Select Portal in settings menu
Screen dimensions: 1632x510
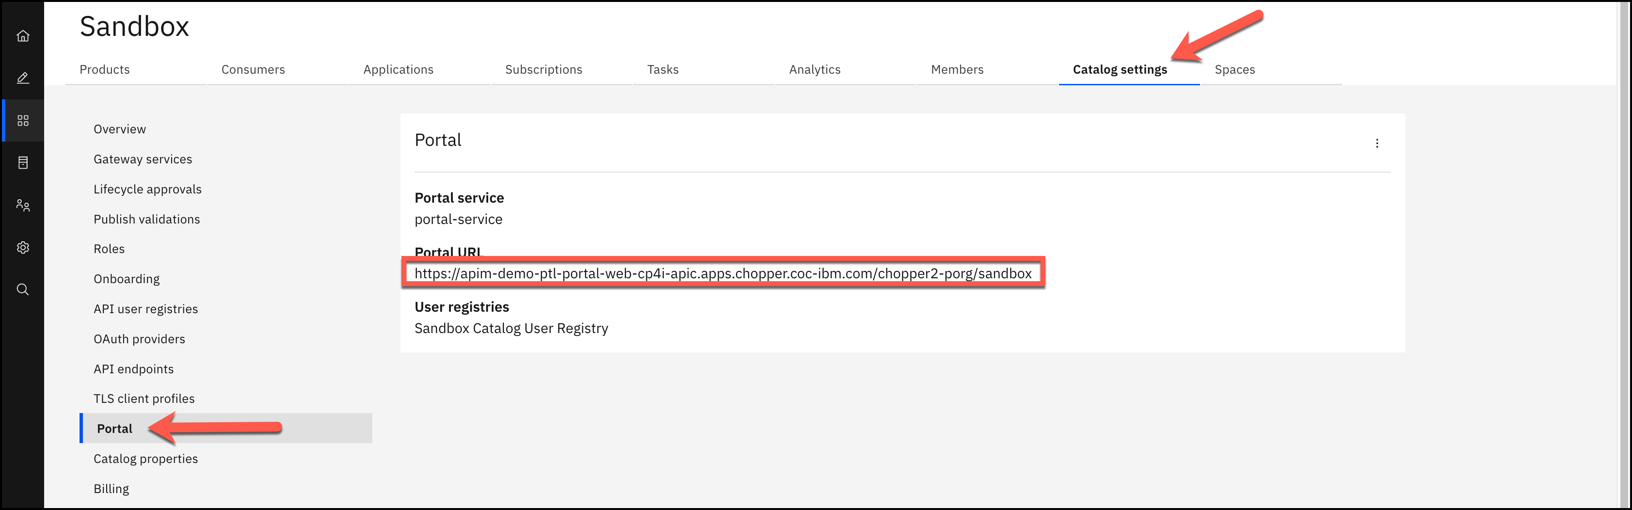[226, 428]
